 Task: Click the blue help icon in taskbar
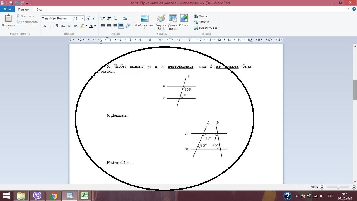tap(287, 196)
